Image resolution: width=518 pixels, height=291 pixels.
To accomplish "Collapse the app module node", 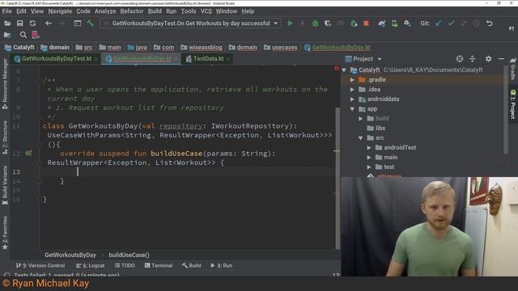I will [x=352, y=109].
